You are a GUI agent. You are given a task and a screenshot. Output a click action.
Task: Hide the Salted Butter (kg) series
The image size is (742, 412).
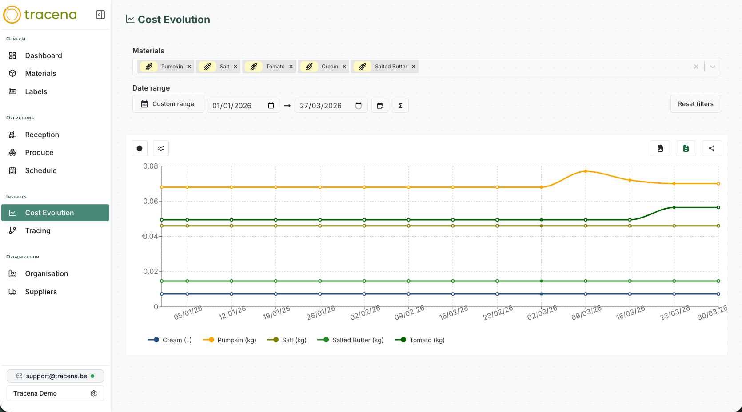[350, 340]
